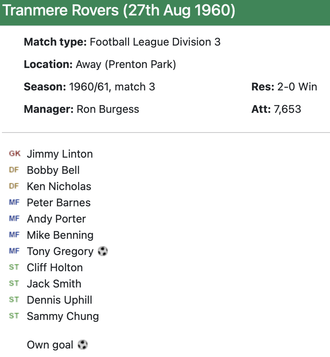Click manager name Ron Burgess
This screenshot has width=330, height=357.
(108, 109)
